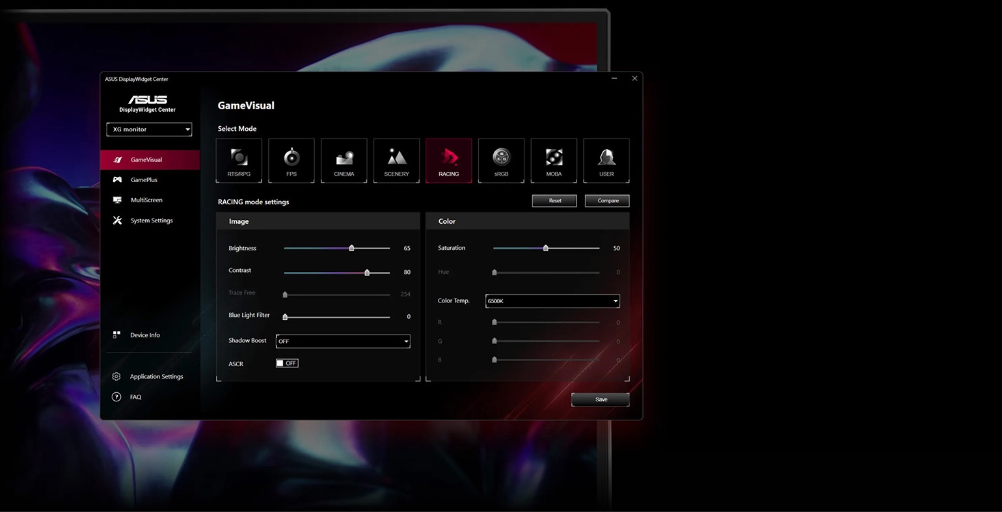Open the Color Temp. 6500K dropdown
This screenshot has height=512, width=1002.
point(552,301)
